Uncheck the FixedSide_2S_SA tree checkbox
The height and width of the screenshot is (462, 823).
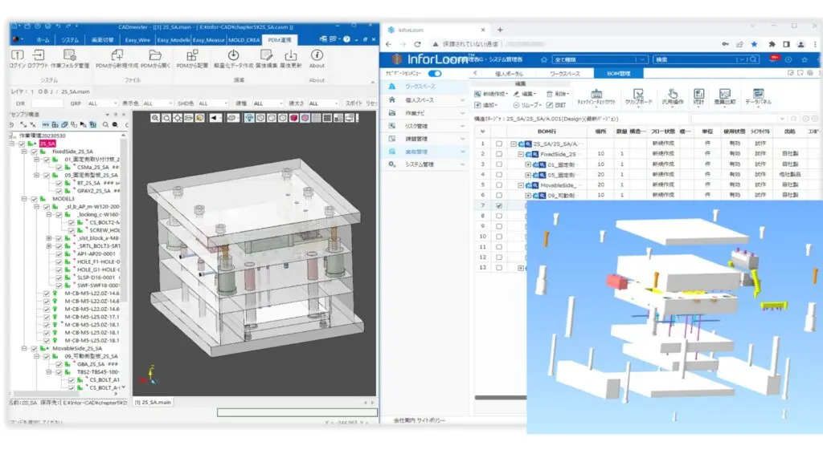coord(33,152)
